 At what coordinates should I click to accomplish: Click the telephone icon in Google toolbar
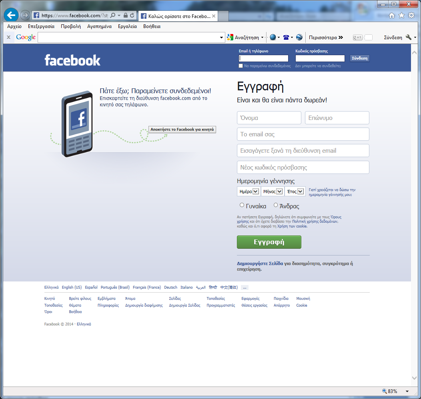[x=286, y=37]
